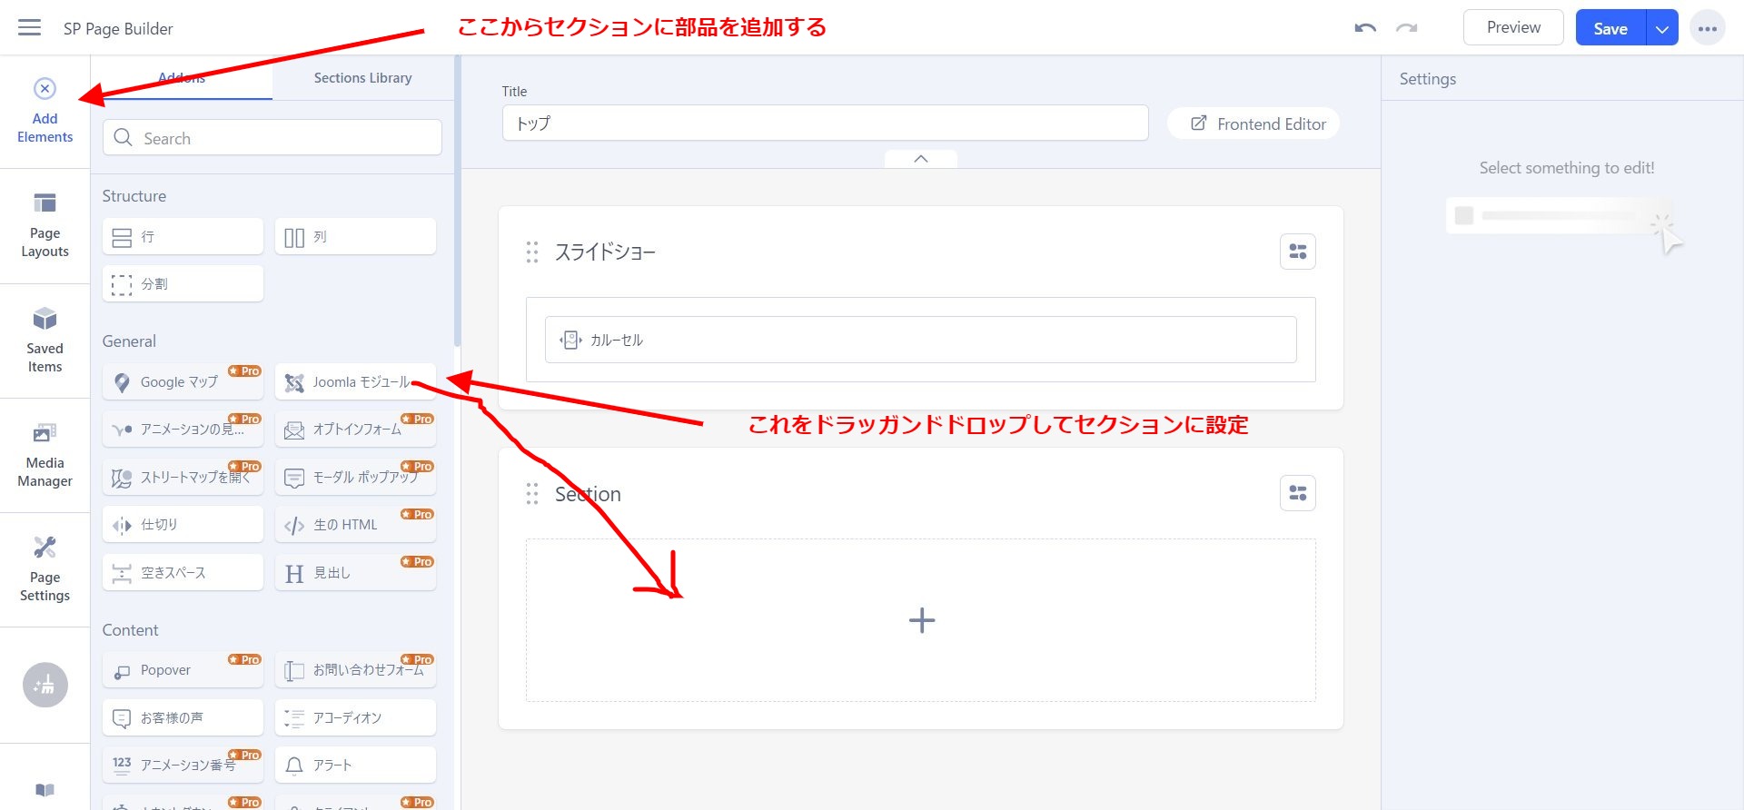Open the three-dots more options button
The height and width of the screenshot is (810, 1744).
click(x=1707, y=28)
